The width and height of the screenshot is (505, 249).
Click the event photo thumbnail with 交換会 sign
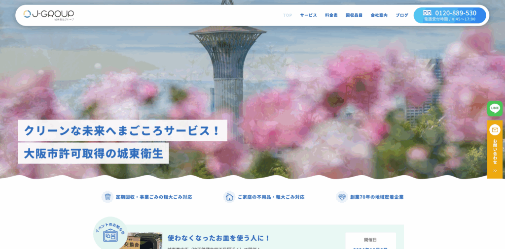point(142,242)
